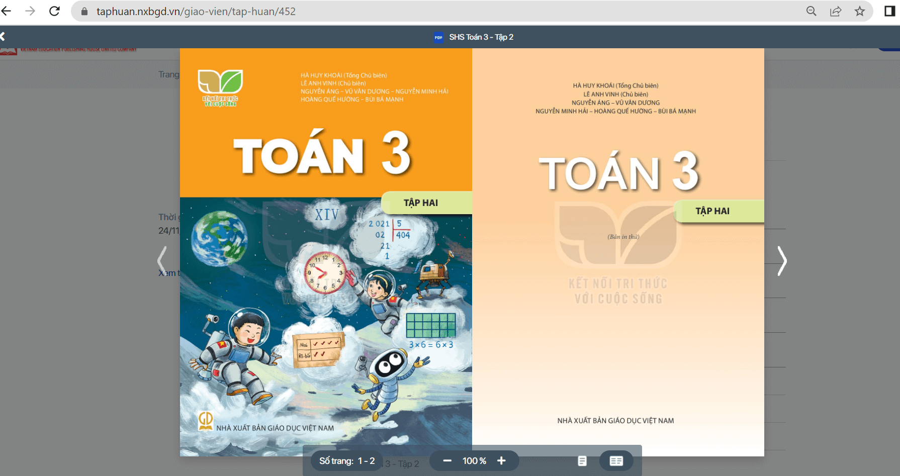Click the 100 % zoom value
Screen dimensions: 900x476
474,461
